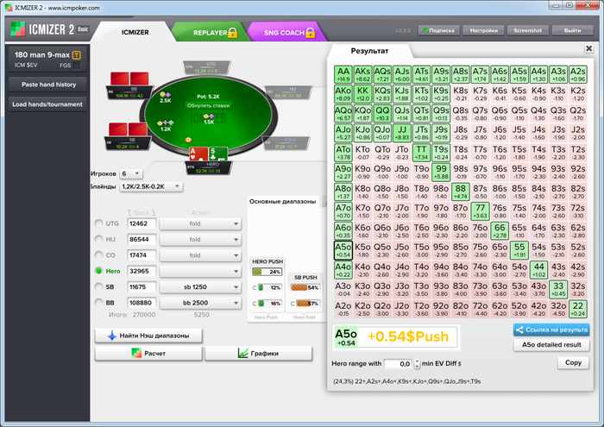Click Найти Нэш диапазоны button

pos(148,336)
